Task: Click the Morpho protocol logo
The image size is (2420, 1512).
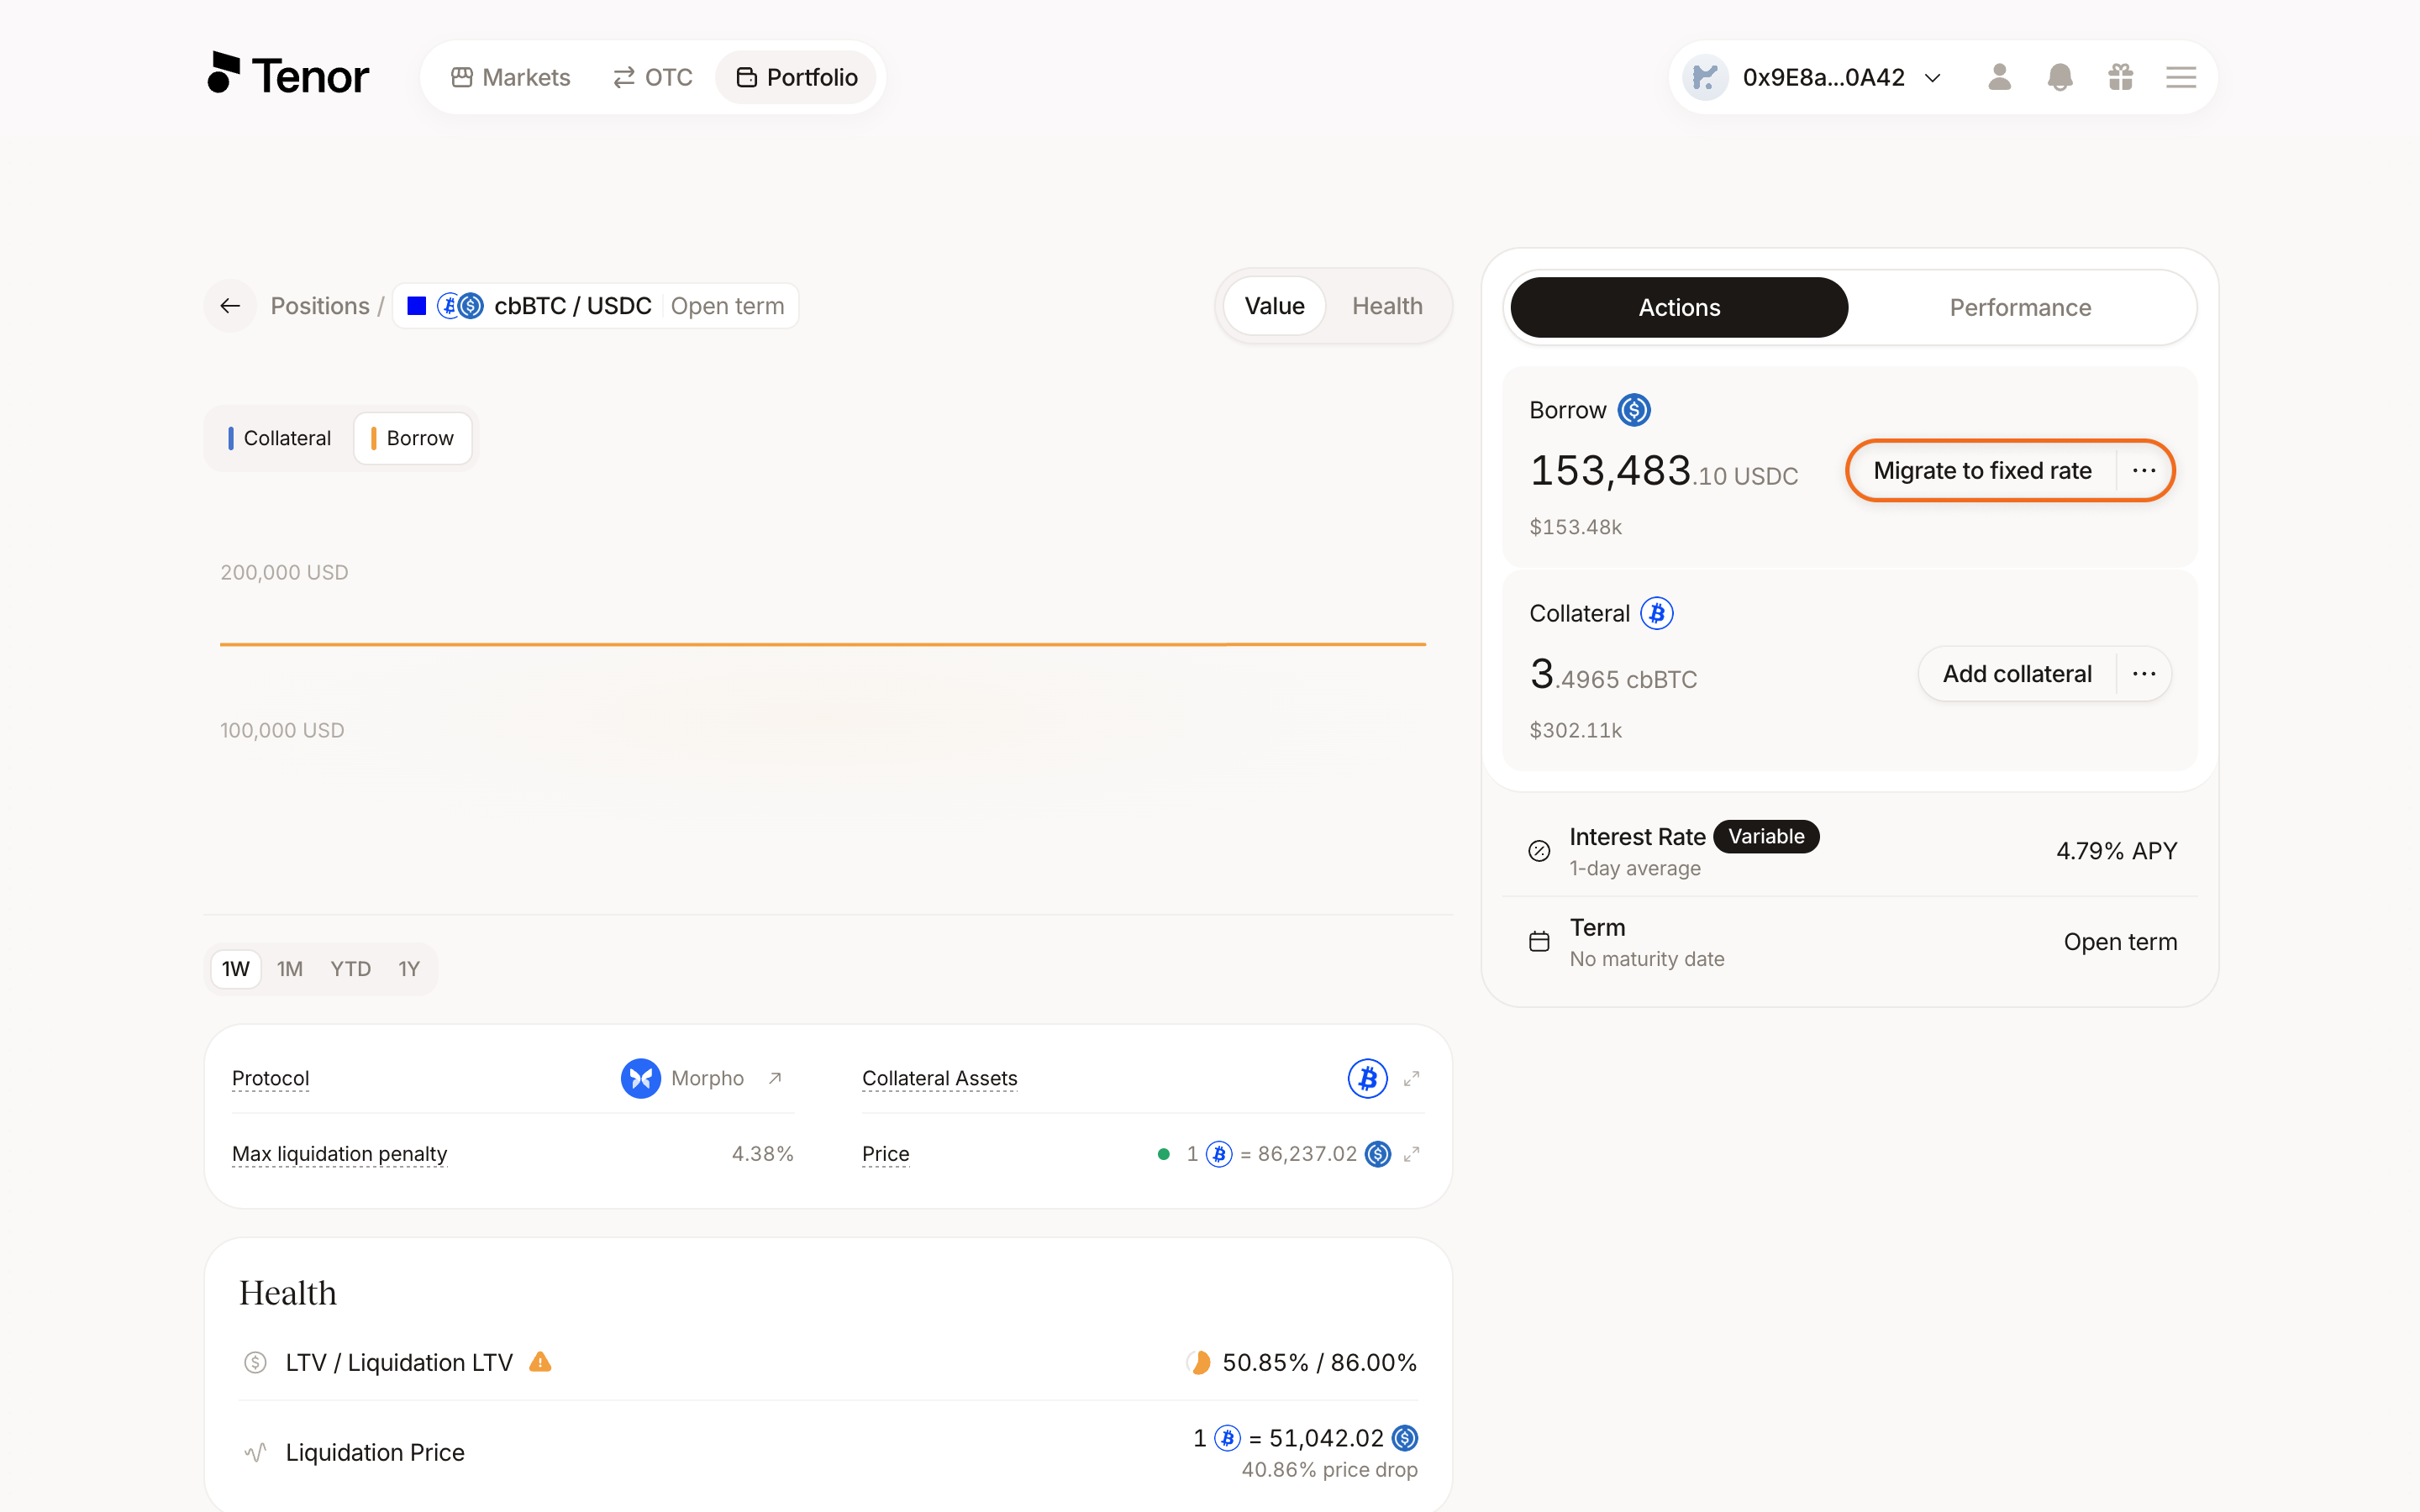Action: [641, 1078]
